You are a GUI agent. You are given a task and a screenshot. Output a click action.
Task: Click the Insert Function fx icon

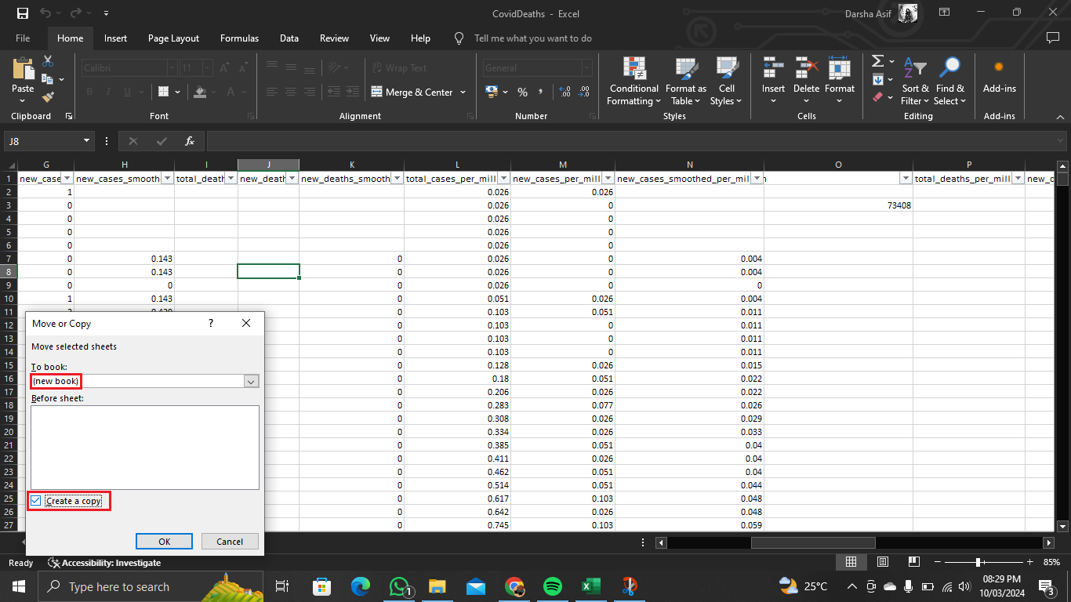(189, 141)
